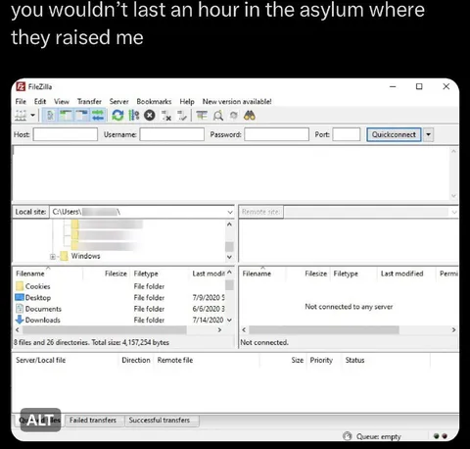This screenshot has height=449, width=470.
Task: Open the Help menu
Action: click(187, 102)
